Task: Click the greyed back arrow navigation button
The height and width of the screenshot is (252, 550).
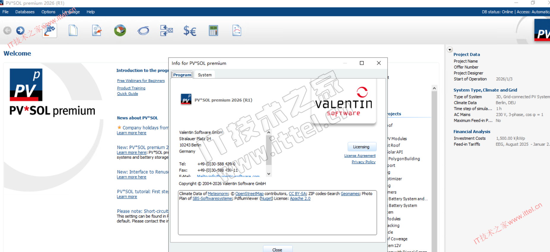Action: point(7,30)
